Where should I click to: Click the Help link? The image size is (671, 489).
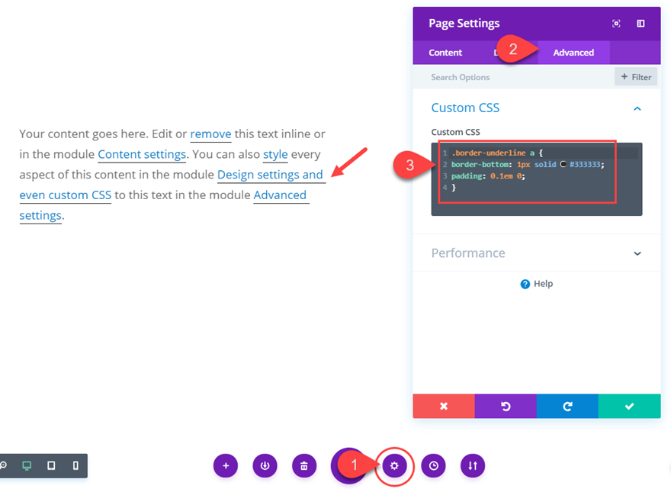[537, 284]
